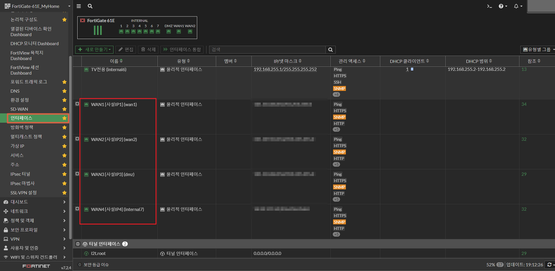Click the 삭제 delete button
This screenshot has height=271, width=555.
point(148,50)
